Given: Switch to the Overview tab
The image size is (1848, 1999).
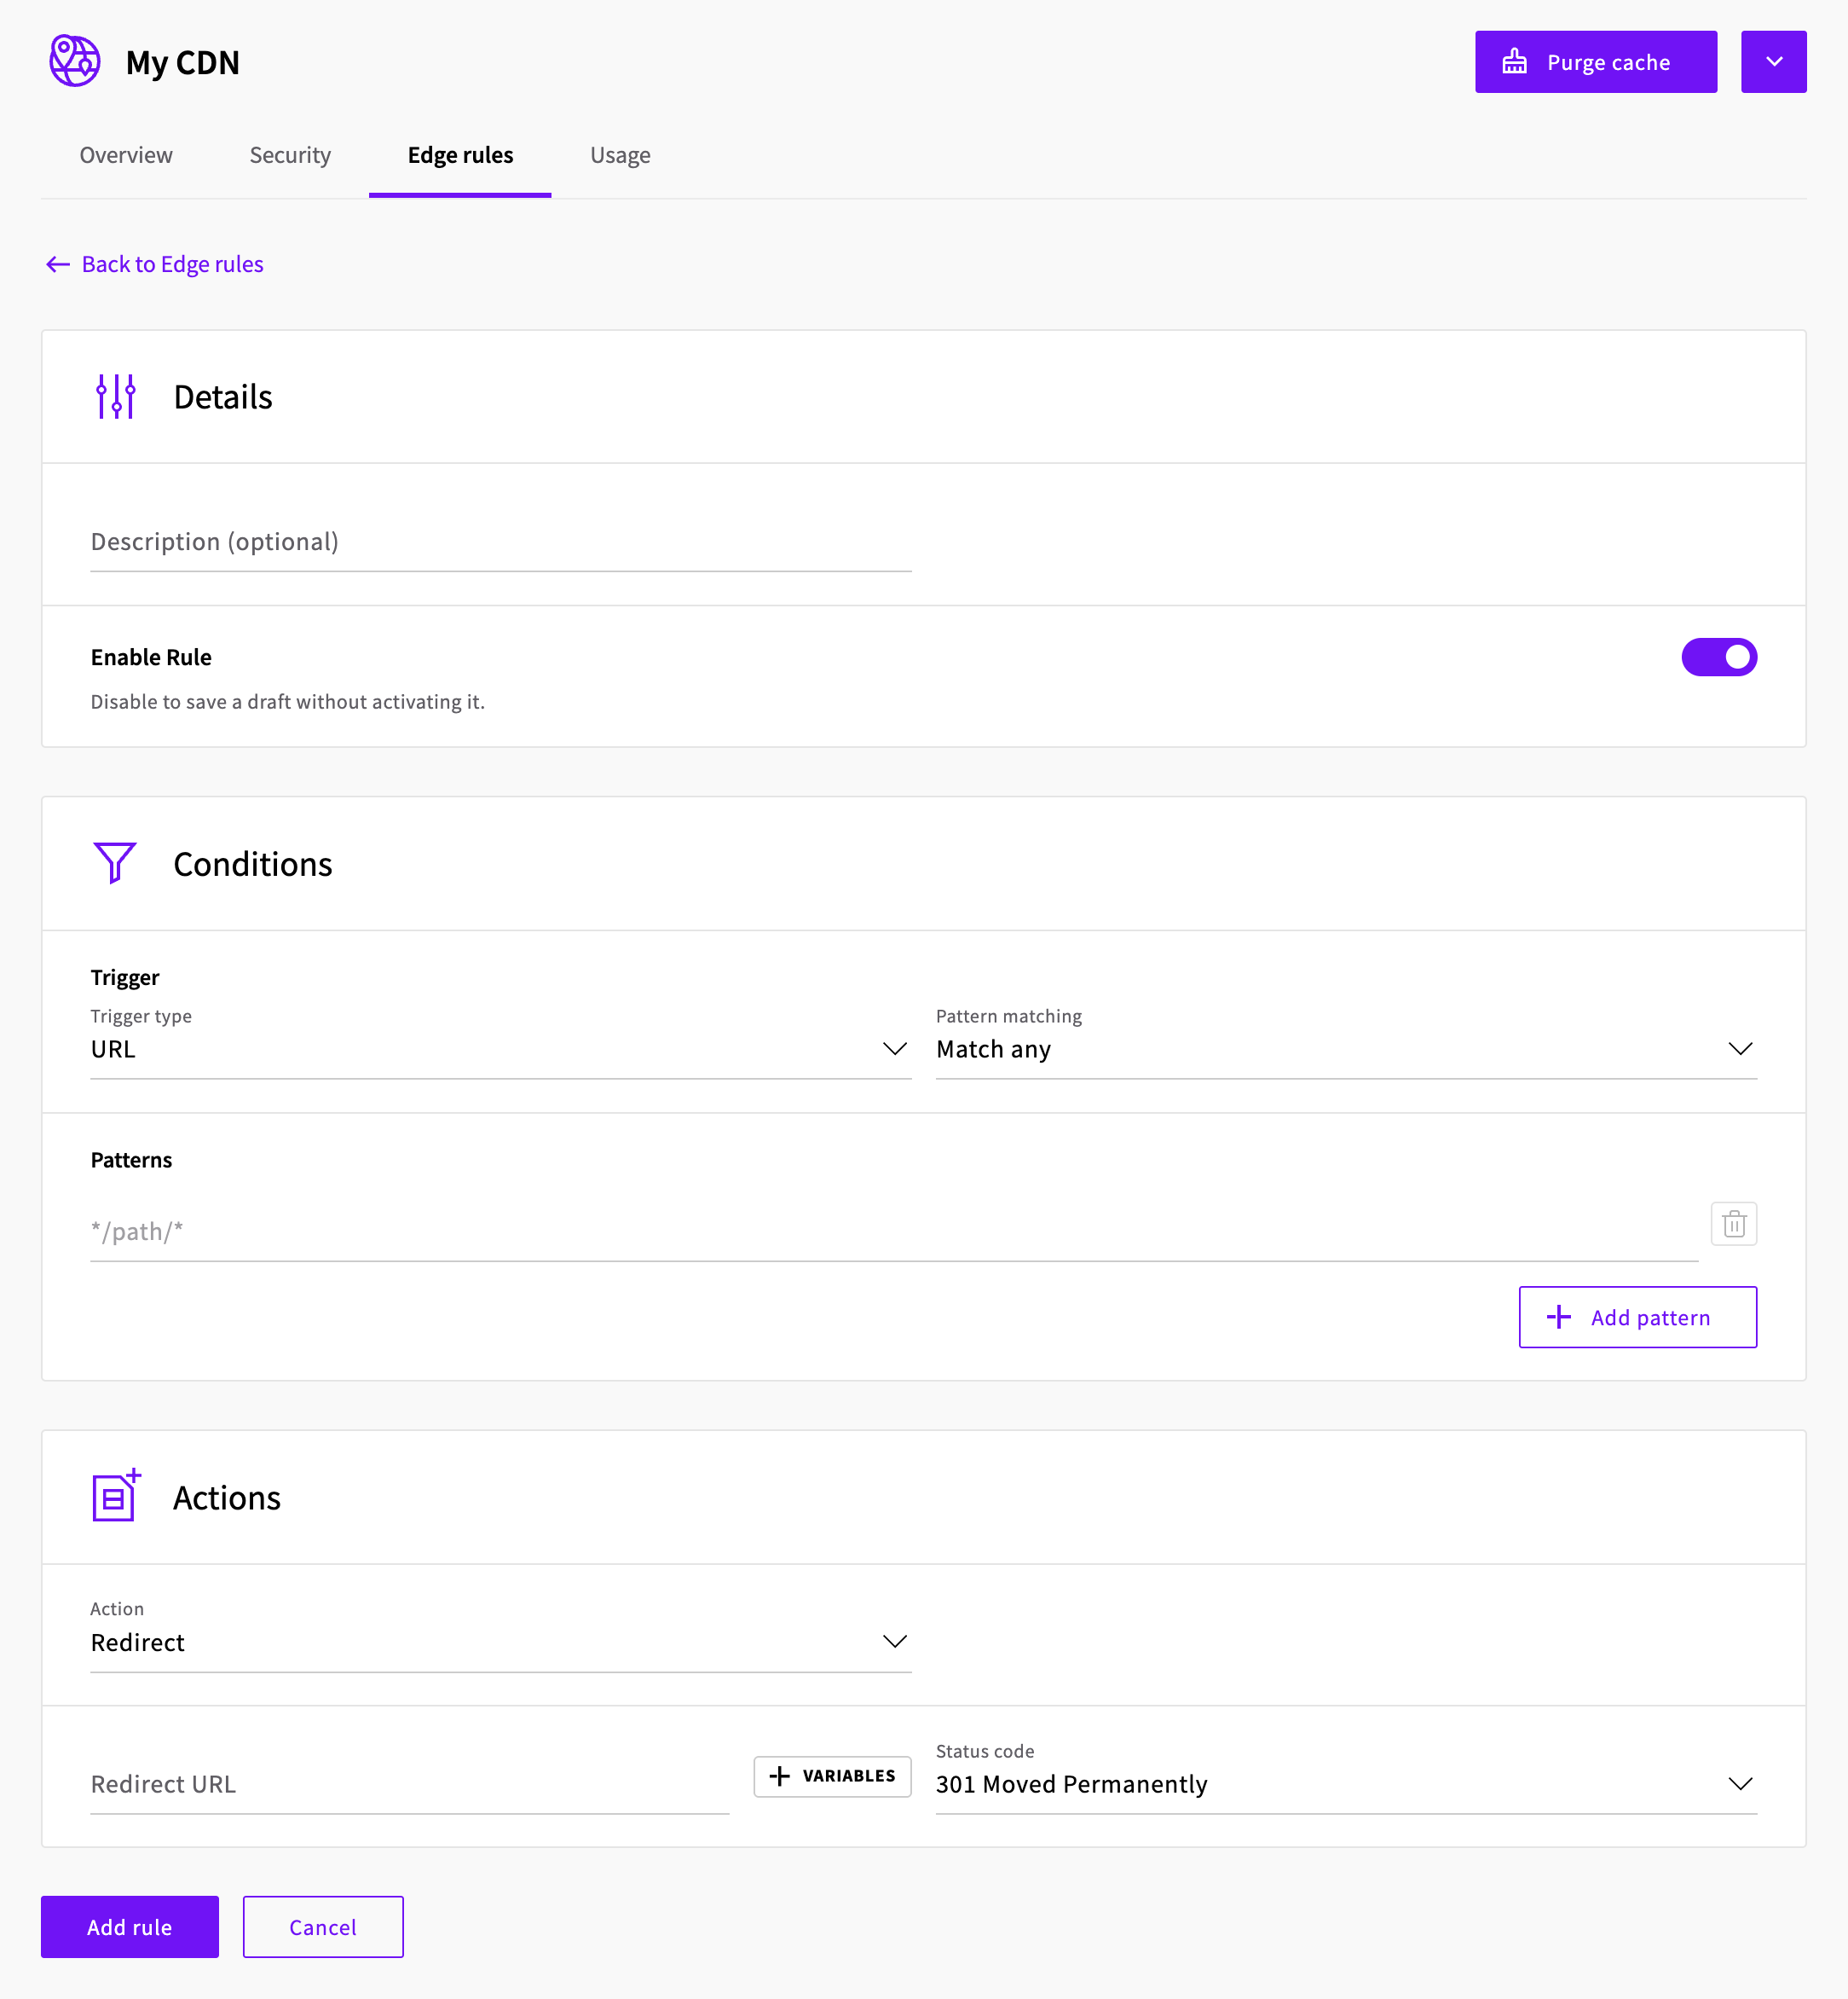Looking at the screenshot, I should coord(126,155).
